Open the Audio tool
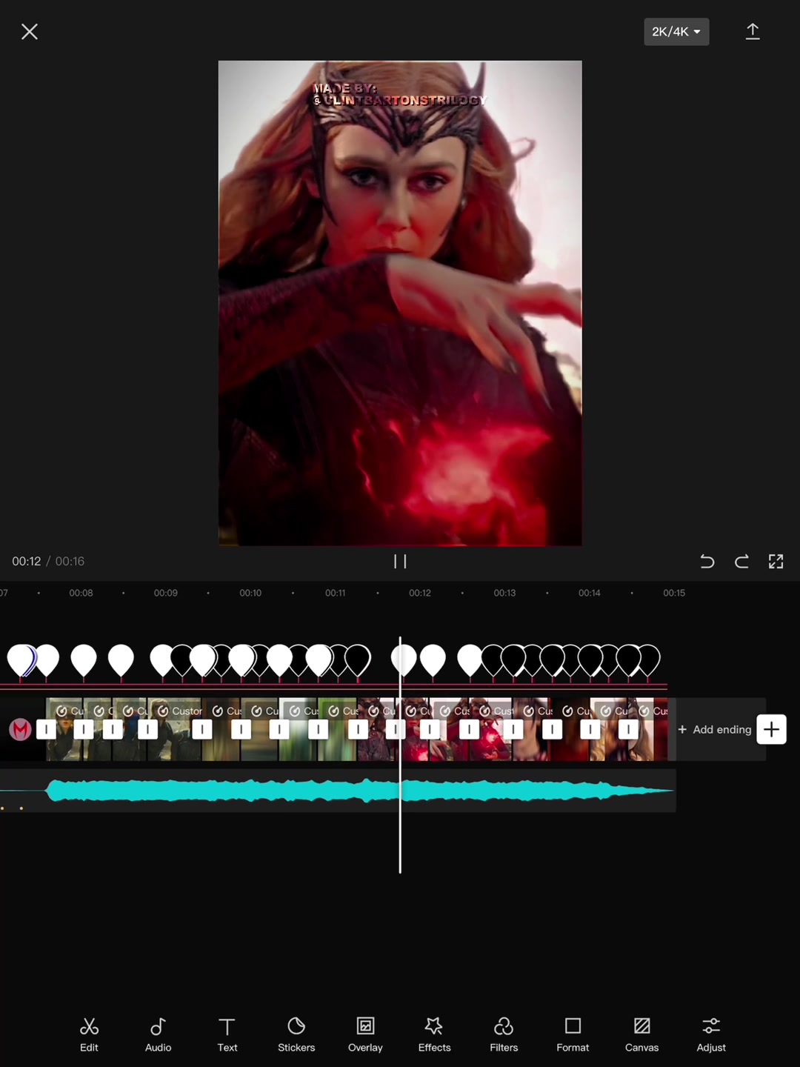The image size is (800, 1067). 158,1034
